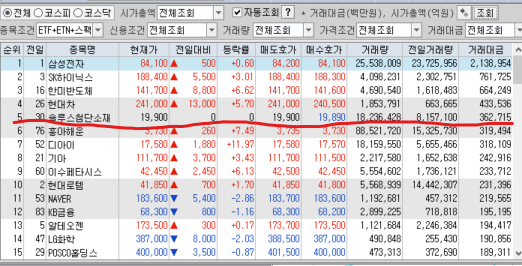The width and height of the screenshot is (522, 266).
Task: Click 흥아해운 volume 88,521,720
Action: tap(378, 131)
